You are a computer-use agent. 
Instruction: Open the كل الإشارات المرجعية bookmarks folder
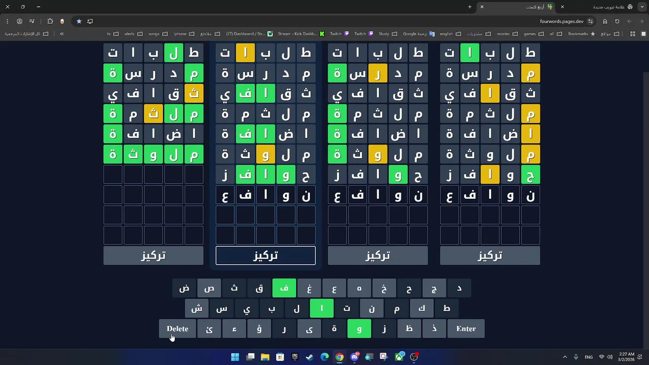[x=26, y=34]
